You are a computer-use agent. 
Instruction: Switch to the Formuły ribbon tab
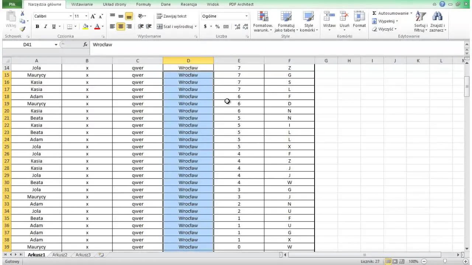click(x=143, y=4)
